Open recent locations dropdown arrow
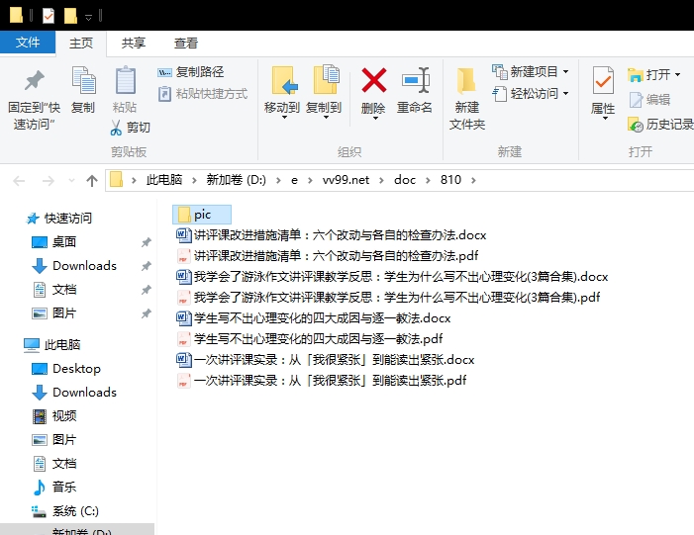Viewport: 694px width, 535px height. 71,180
